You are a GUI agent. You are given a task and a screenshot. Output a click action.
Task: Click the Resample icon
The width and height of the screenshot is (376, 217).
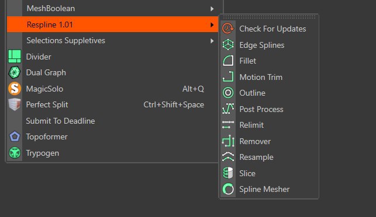click(228, 157)
